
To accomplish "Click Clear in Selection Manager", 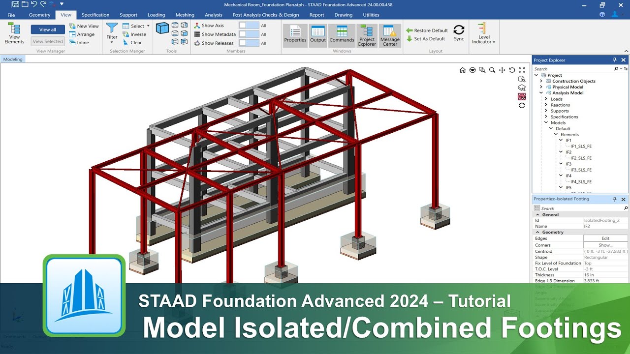I will (132, 43).
